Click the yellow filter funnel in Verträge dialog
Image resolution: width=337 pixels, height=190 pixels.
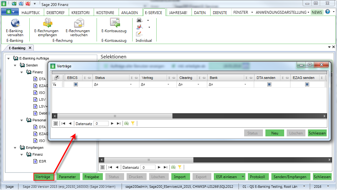133,124
